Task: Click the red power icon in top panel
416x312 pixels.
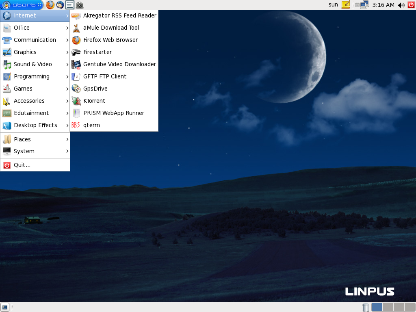Action: [x=411, y=5]
